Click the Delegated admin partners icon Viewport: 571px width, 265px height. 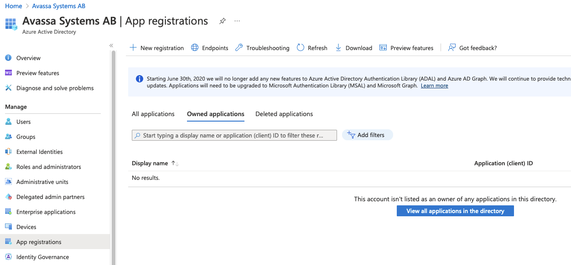click(x=8, y=197)
